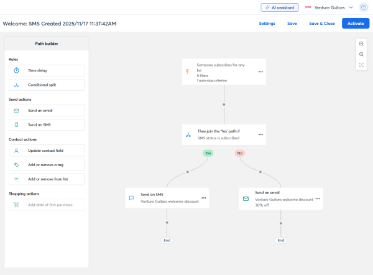Open the help question mark icon

pos(364,7)
